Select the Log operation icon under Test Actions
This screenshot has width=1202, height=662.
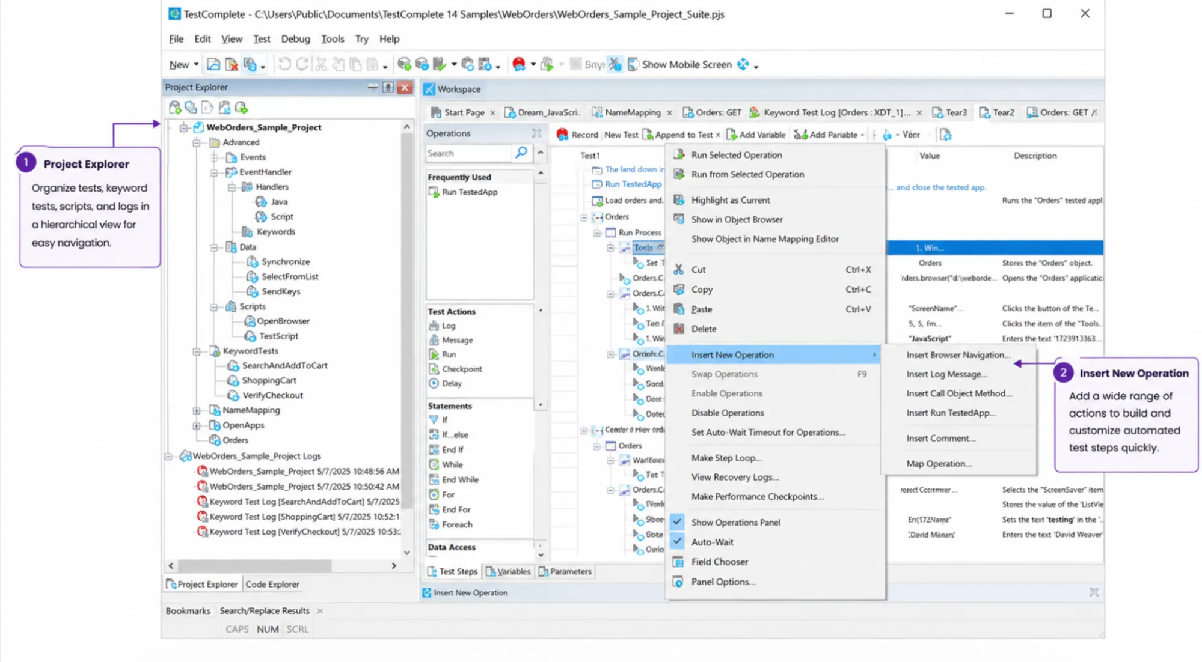tap(434, 326)
